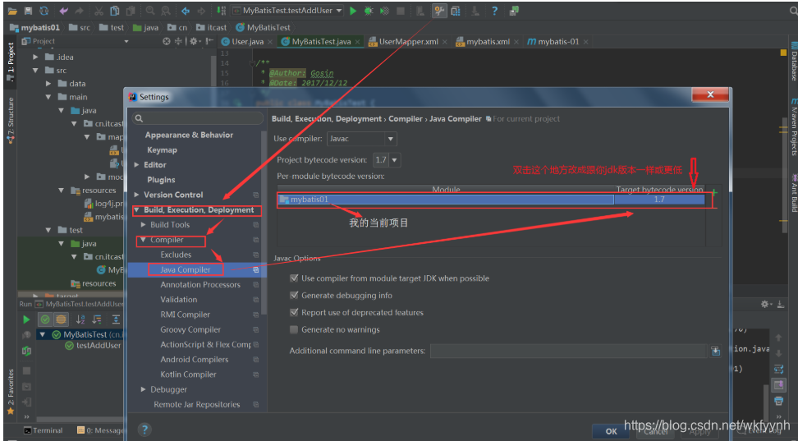Click inside Settings search field
This screenshot has width=798, height=441.
click(x=198, y=118)
